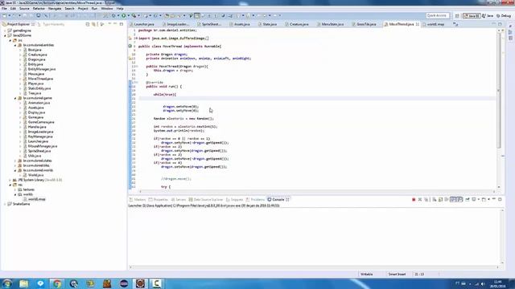Click the Quick Access search field
515x289 pixels.
(438, 15)
